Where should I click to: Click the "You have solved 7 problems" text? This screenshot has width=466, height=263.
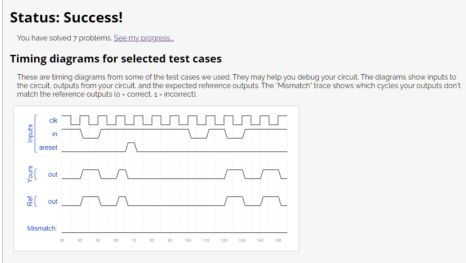tap(64, 38)
